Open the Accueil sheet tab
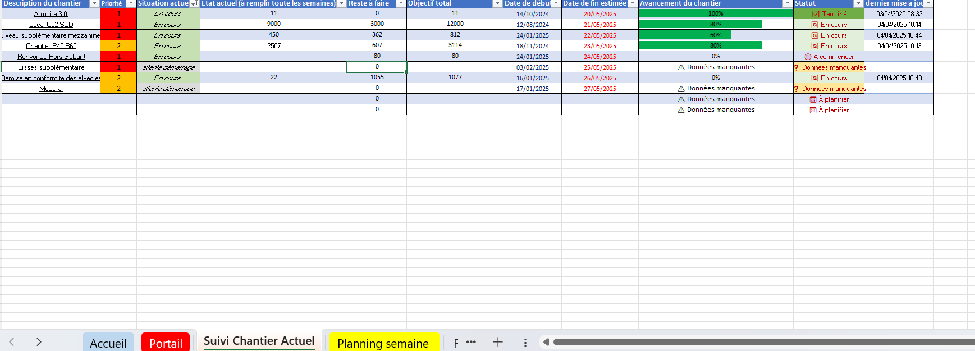Screen dimensions: 975x351 (x=108, y=343)
